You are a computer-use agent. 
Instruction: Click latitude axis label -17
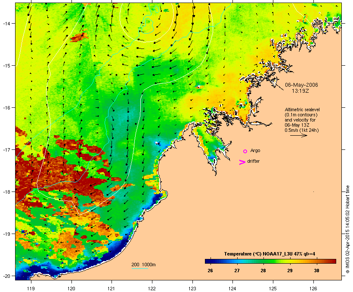pyautogui.click(x=6, y=149)
